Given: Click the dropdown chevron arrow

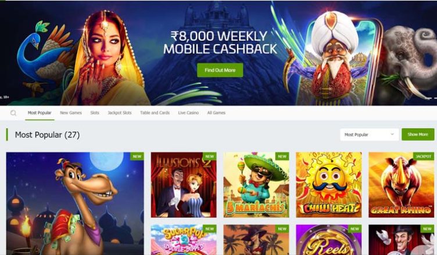Looking at the screenshot, I should pyautogui.click(x=392, y=134).
